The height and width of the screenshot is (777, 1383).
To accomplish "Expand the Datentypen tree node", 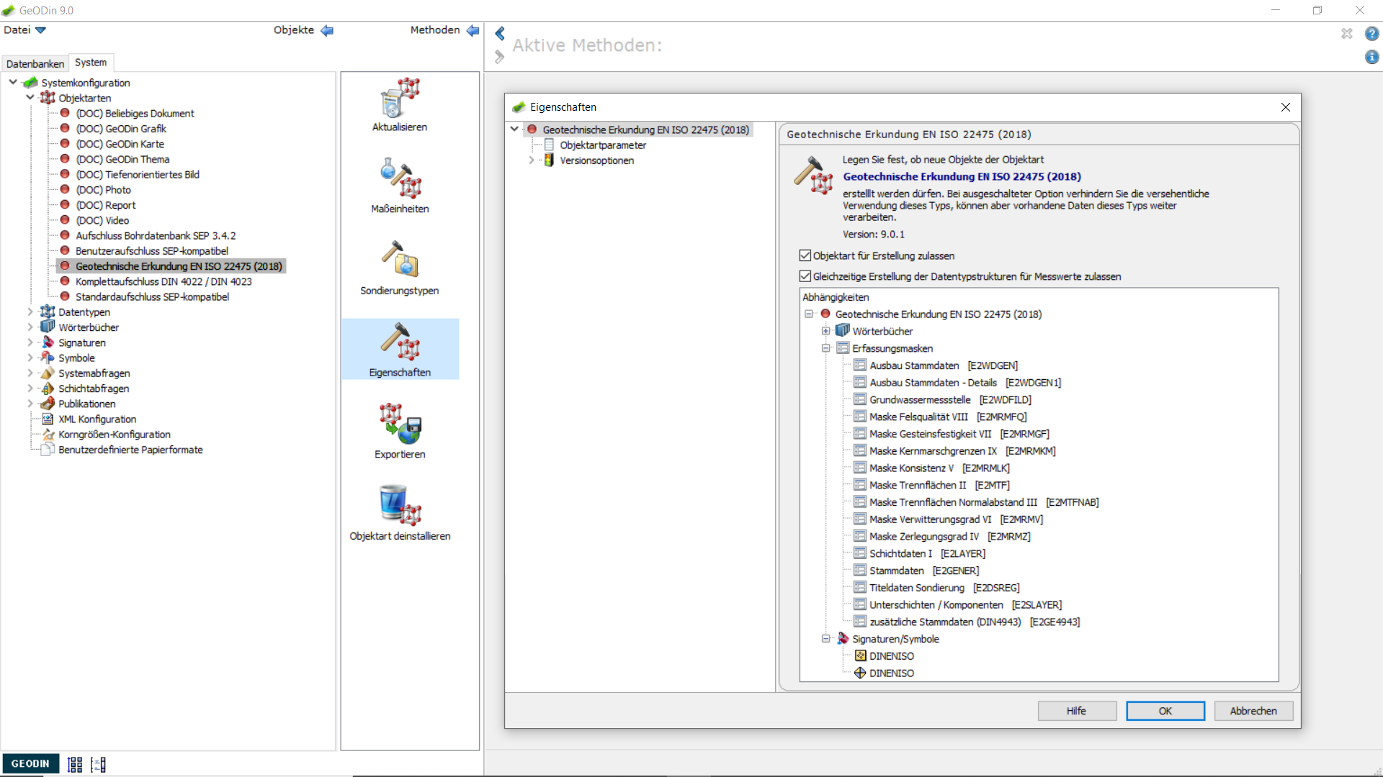I will (x=30, y=312).
